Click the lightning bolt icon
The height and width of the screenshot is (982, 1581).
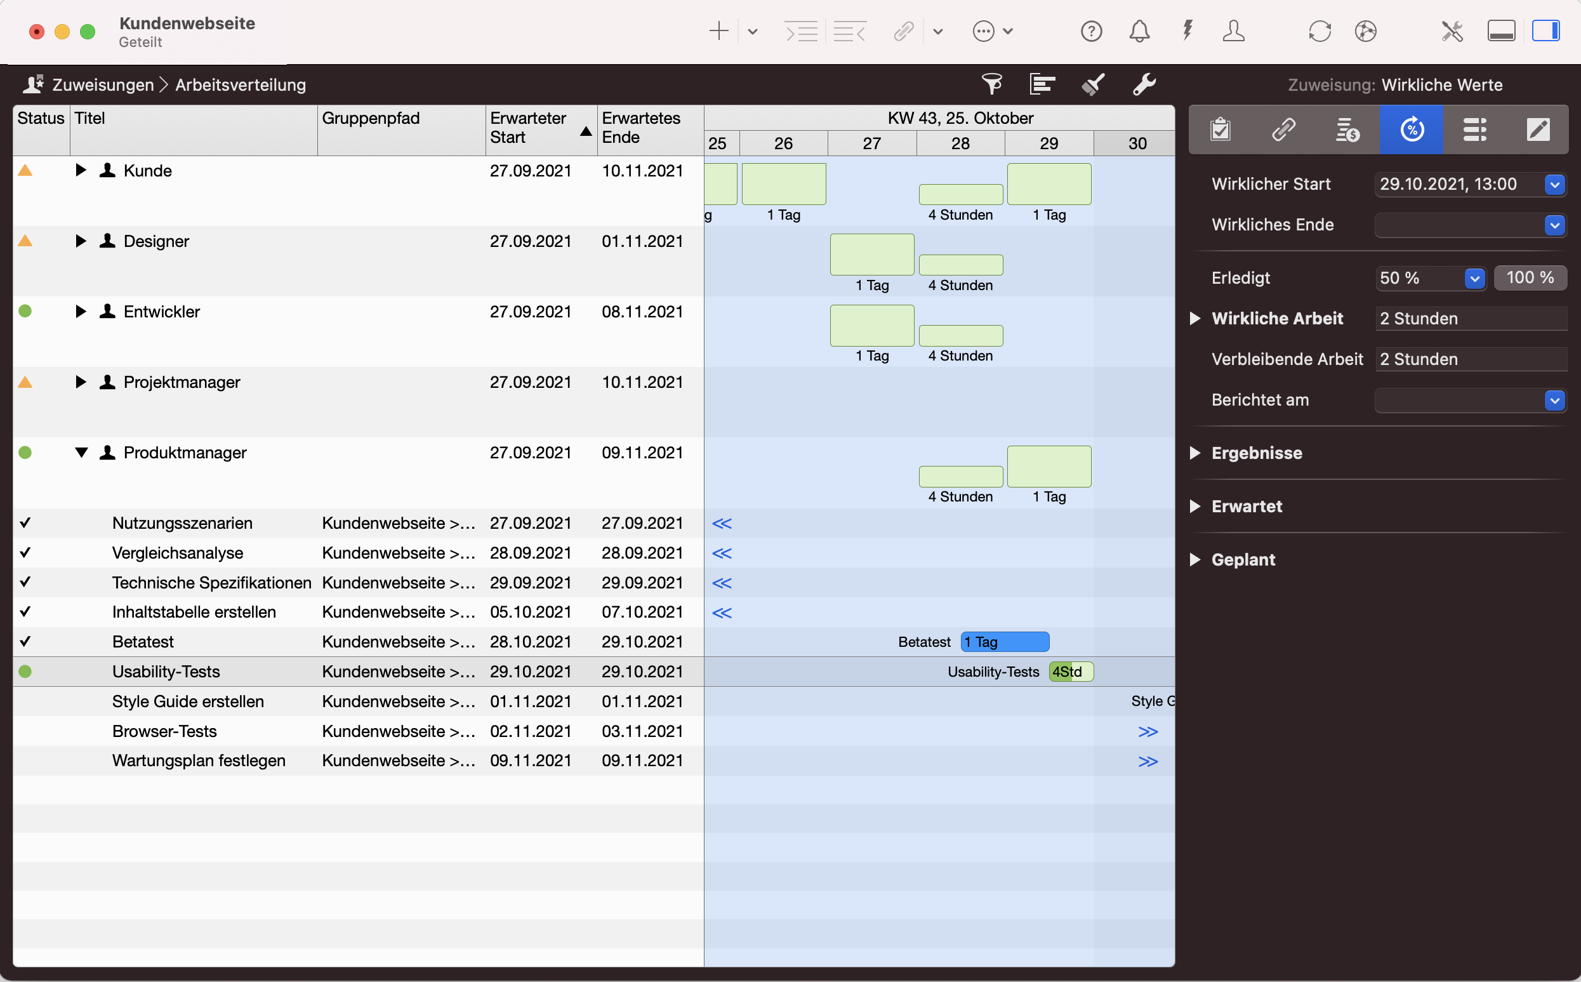pyautogui.click(x=1187, y=31)
